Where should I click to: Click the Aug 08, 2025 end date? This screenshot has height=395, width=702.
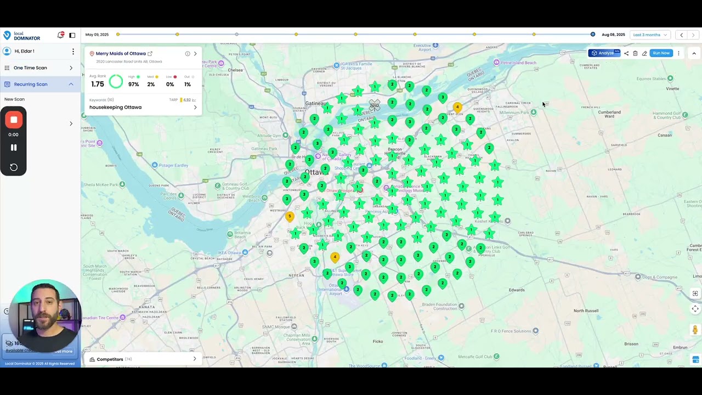click(x=613, y=35)
